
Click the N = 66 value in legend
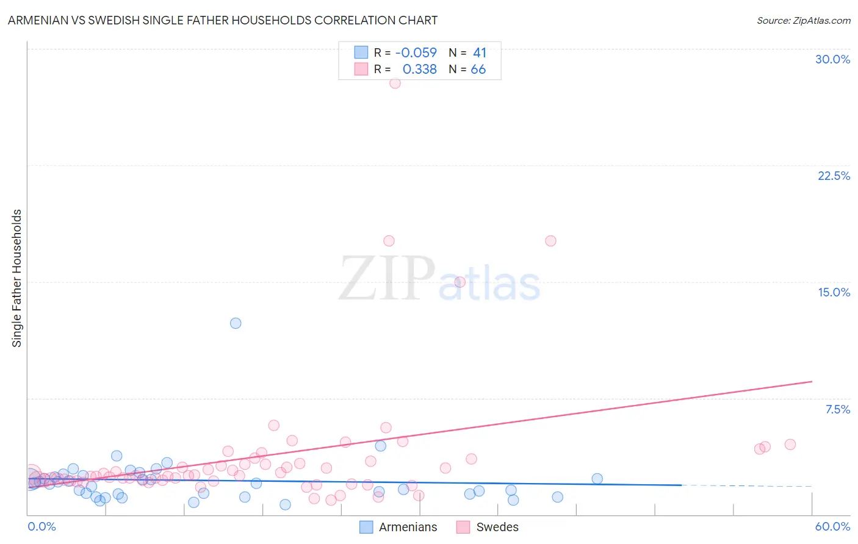(x=467, y=69)
